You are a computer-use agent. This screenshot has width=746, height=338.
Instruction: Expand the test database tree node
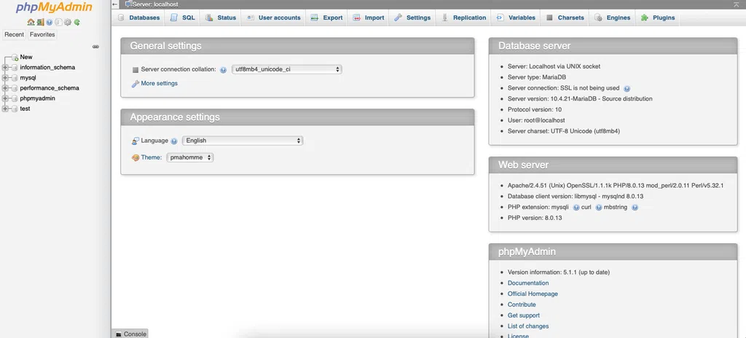(6, 109)
